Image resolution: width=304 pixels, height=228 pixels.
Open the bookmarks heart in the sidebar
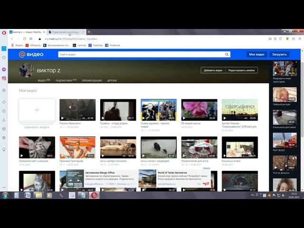(x=4, y=102)
